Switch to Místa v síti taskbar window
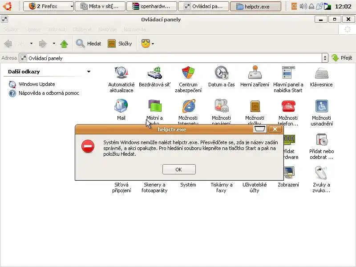Image resolution: width=356 pixels, height=267 pixels. pos(100,6)
